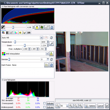Click the reset exposure icon
Viewport: 110px width, 110px height.
(52, 28)
